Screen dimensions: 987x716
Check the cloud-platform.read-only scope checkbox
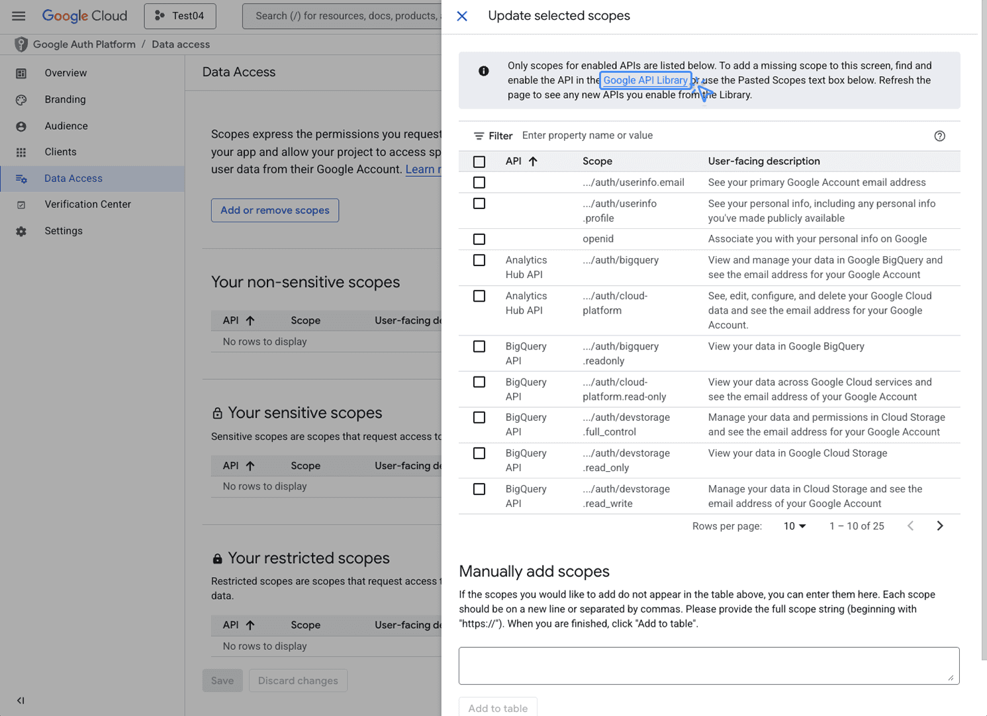pyautogui.click(x=479, y=382)
